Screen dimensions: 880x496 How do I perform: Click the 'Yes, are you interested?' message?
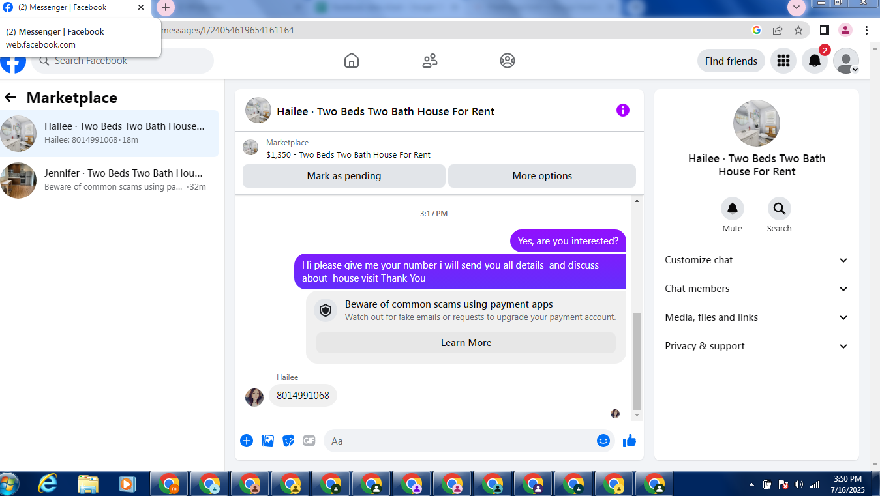tap(568, 241)
